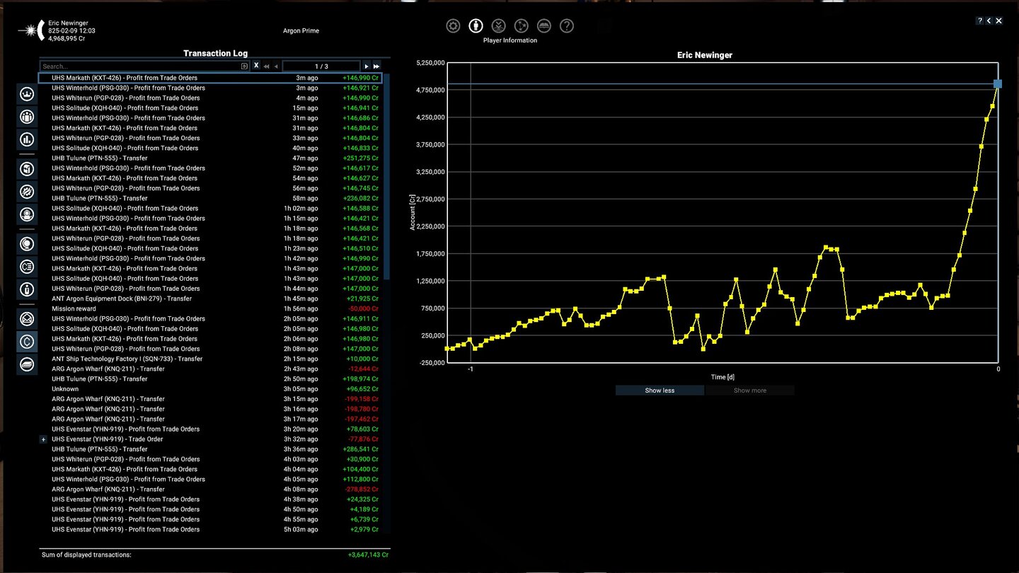
Task: Select UHS Winterhold row with +146,921 Cr
Action: (x=210, y=88)
